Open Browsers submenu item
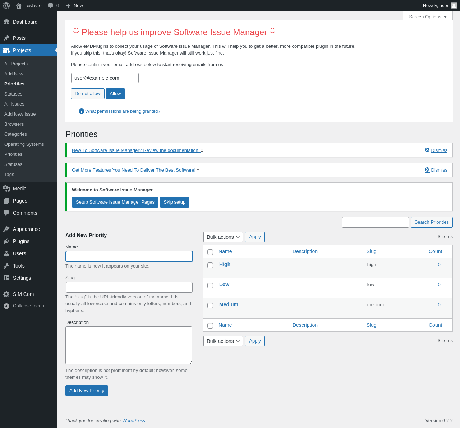Viewport: 460px width, 428px height. pos(14,124)
